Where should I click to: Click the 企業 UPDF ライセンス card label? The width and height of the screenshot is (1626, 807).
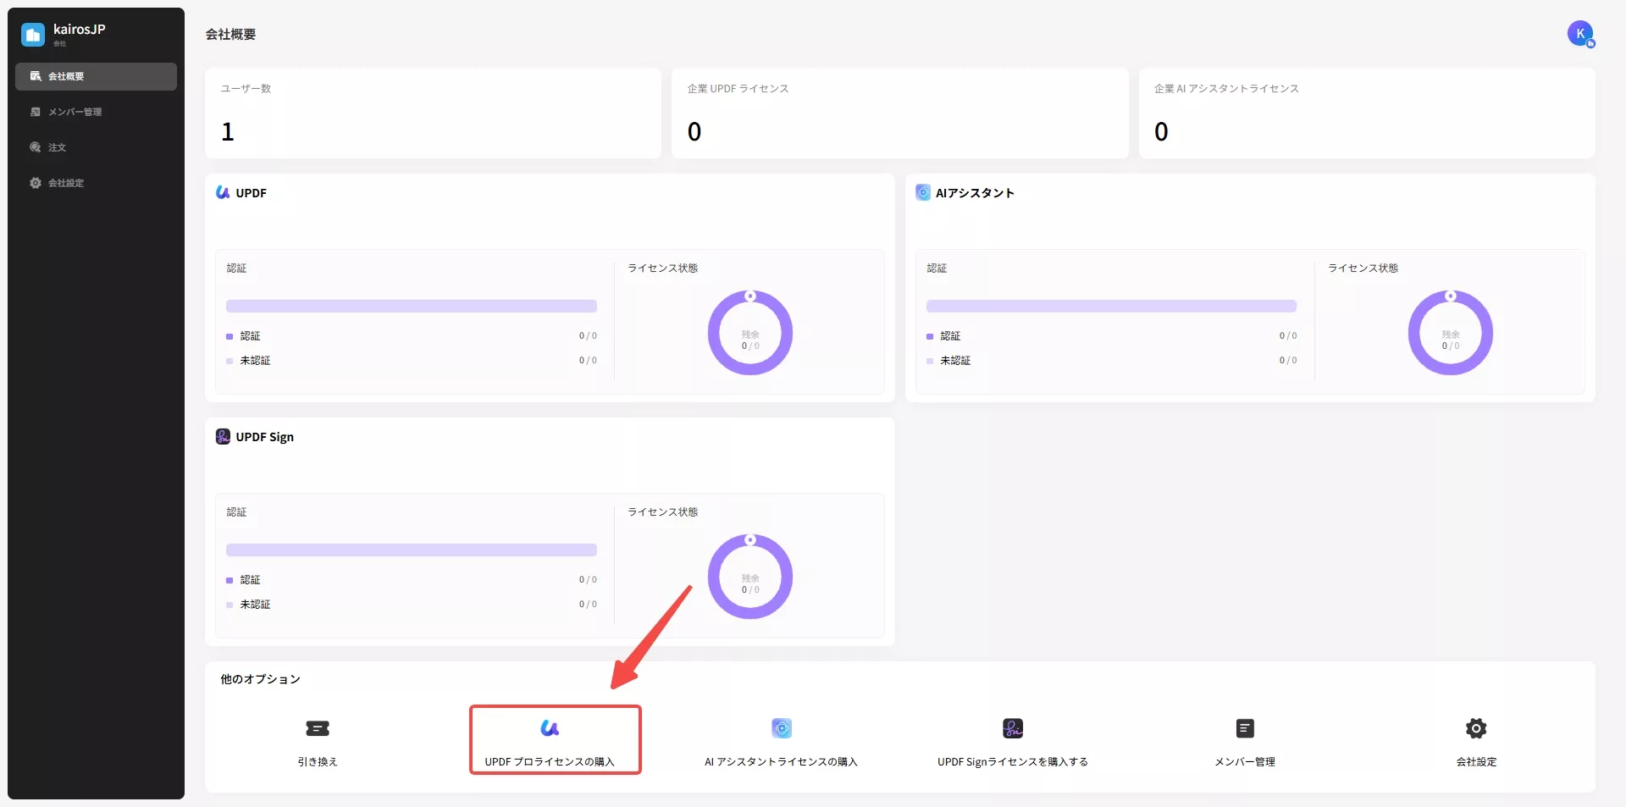pyautogui.click(x=738, y=89)
